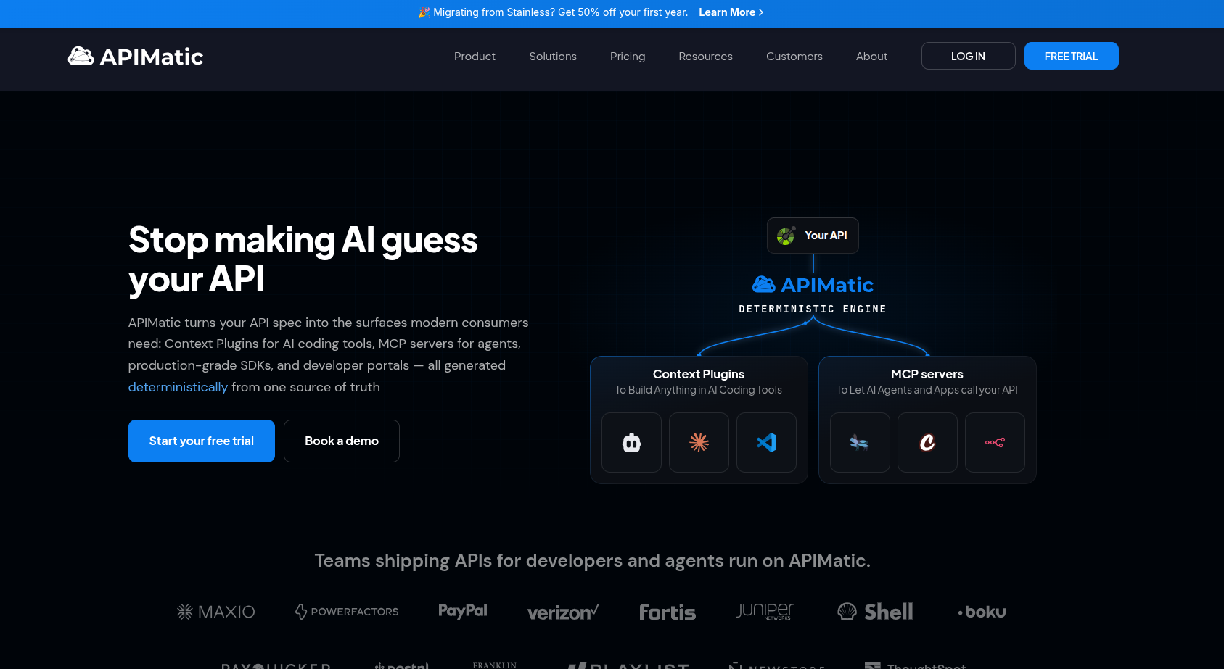Open the Resources menu
The height and width of the screenshot is (669, 1224).
[705, 57]
